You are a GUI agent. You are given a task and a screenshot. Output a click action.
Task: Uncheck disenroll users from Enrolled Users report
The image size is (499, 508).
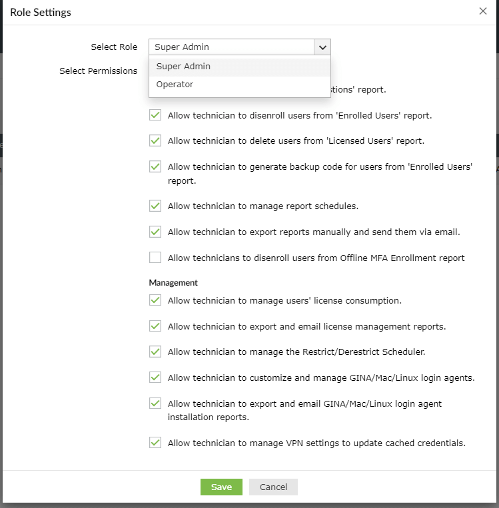pos(155,115)
